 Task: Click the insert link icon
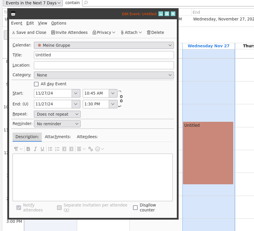(x=91, y=149)
